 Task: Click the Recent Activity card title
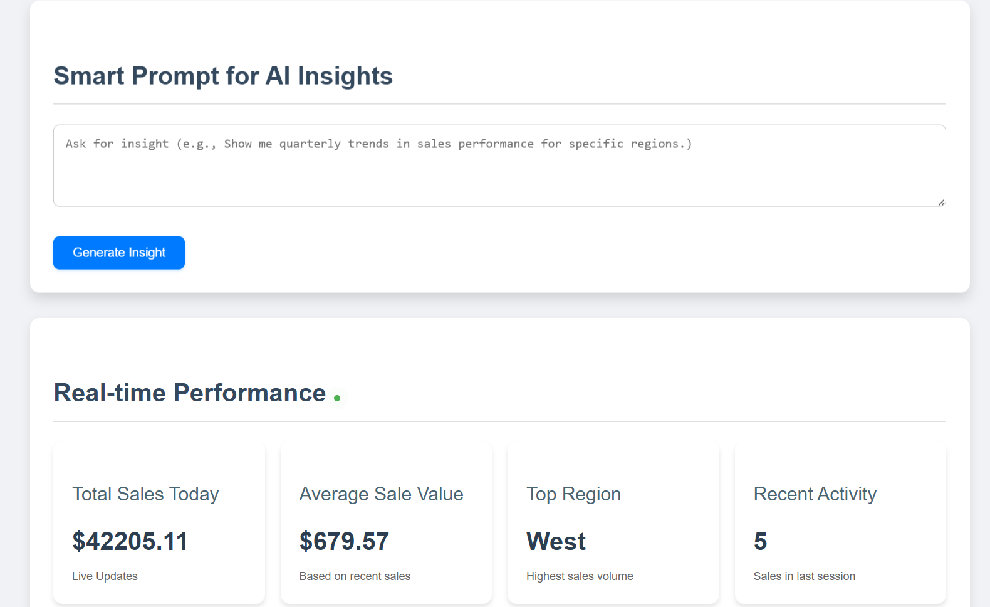pos(815,494)
